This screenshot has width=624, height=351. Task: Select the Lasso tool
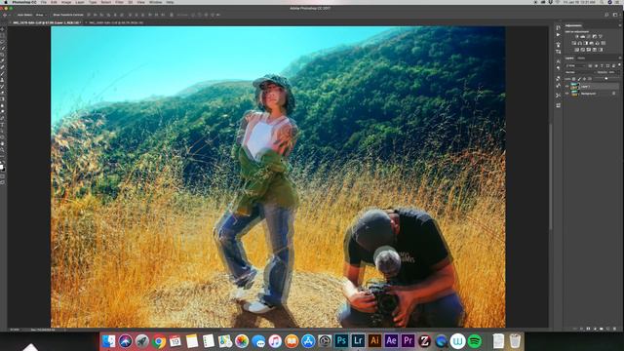pos(2,42)
